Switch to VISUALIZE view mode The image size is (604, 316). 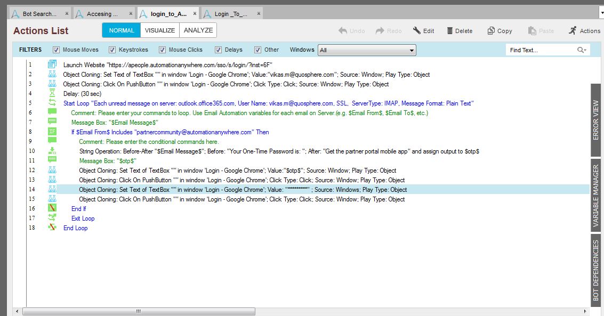[x=160, y=30]
